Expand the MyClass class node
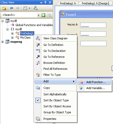113x124 pixels. point(12,38)
